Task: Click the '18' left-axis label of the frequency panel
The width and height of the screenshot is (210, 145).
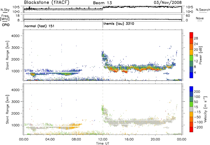Action: (x=18, y=16)
